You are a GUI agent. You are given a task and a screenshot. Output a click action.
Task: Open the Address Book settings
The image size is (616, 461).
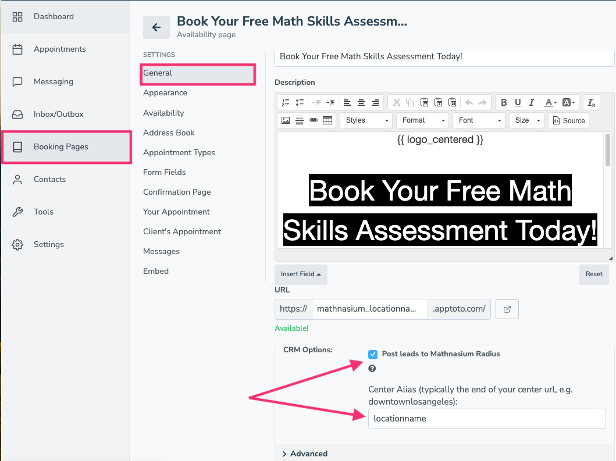click(169, 133)
